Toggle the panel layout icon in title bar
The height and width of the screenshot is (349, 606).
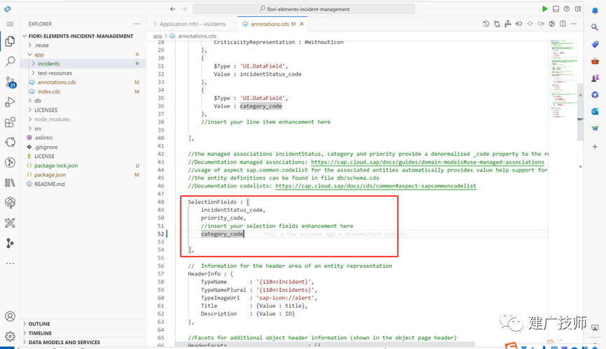pyautogui.click(x=556, y=9)
